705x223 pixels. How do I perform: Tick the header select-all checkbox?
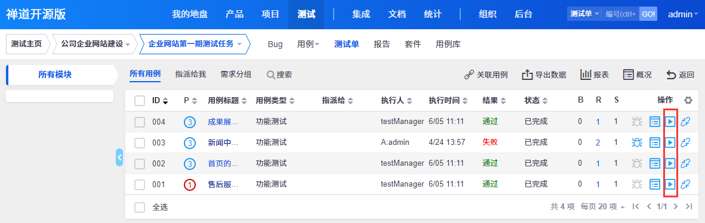[140, 101]
